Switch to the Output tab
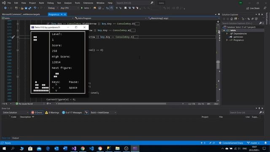The image size is (270, 152). [15, 138]
